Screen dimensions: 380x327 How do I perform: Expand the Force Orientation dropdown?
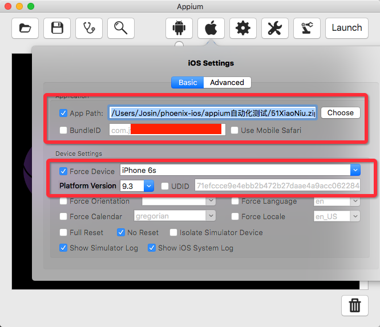(x=211, y=201)
